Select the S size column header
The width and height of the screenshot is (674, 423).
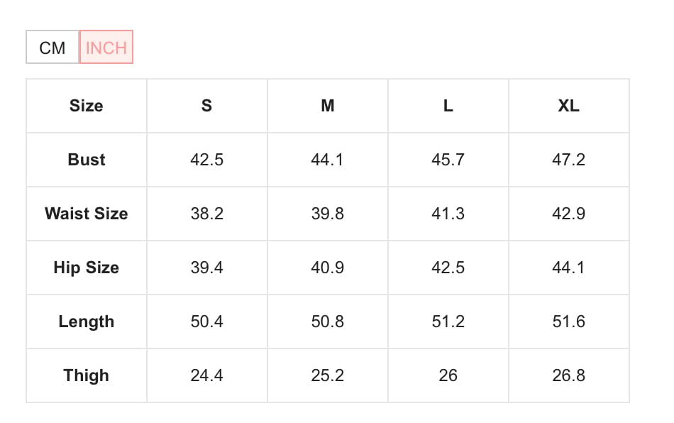point(206,106)
